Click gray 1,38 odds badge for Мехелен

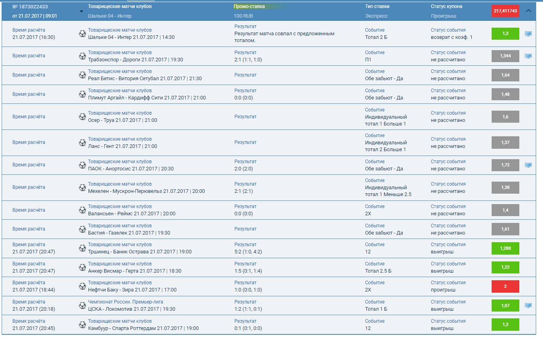pos(505,188)
